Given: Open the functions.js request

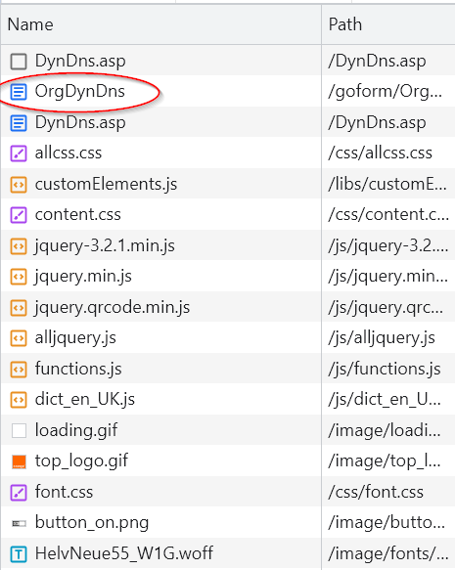Looking at the screenshot, I should (78, 369).
